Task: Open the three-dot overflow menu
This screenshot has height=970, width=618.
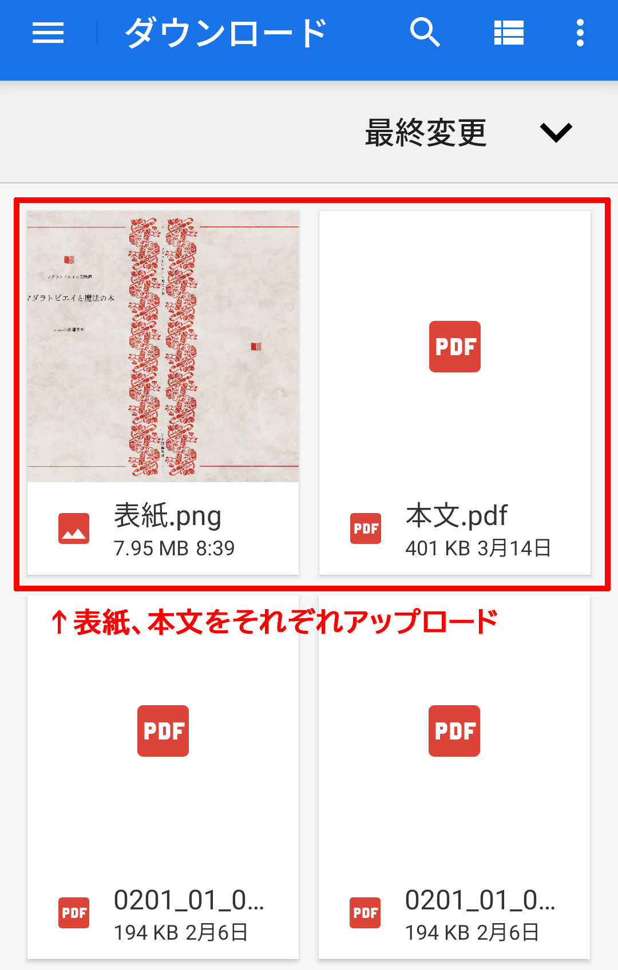Action: coord(580,33)
